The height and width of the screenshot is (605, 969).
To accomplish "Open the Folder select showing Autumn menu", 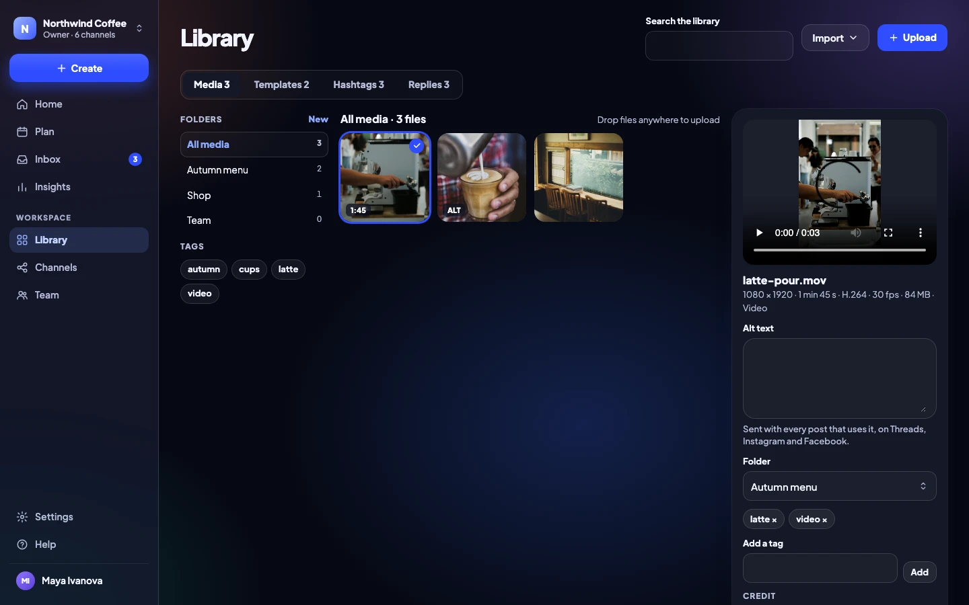I will [x=839, y=487].
